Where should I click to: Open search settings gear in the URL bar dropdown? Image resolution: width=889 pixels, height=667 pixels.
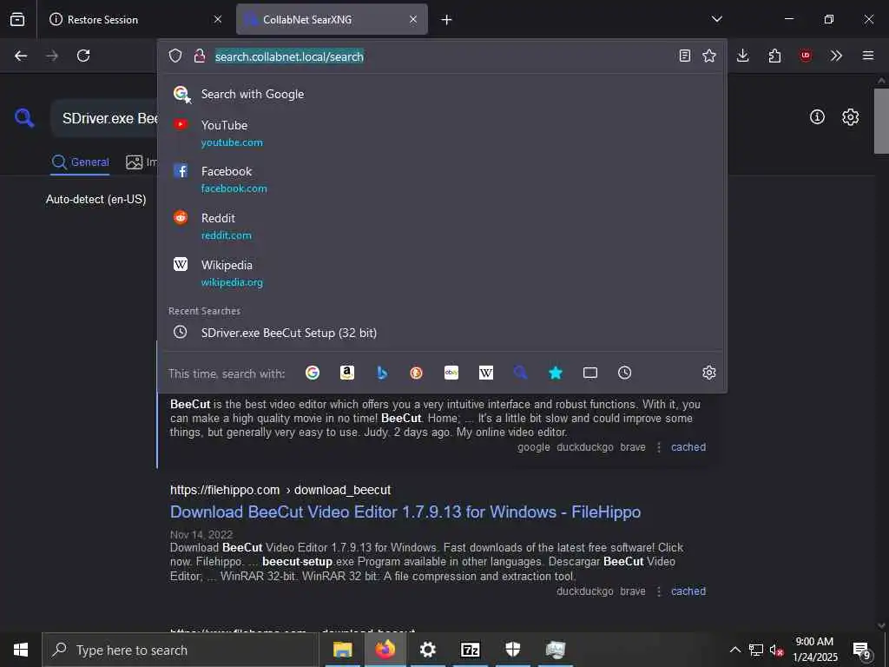708,373
